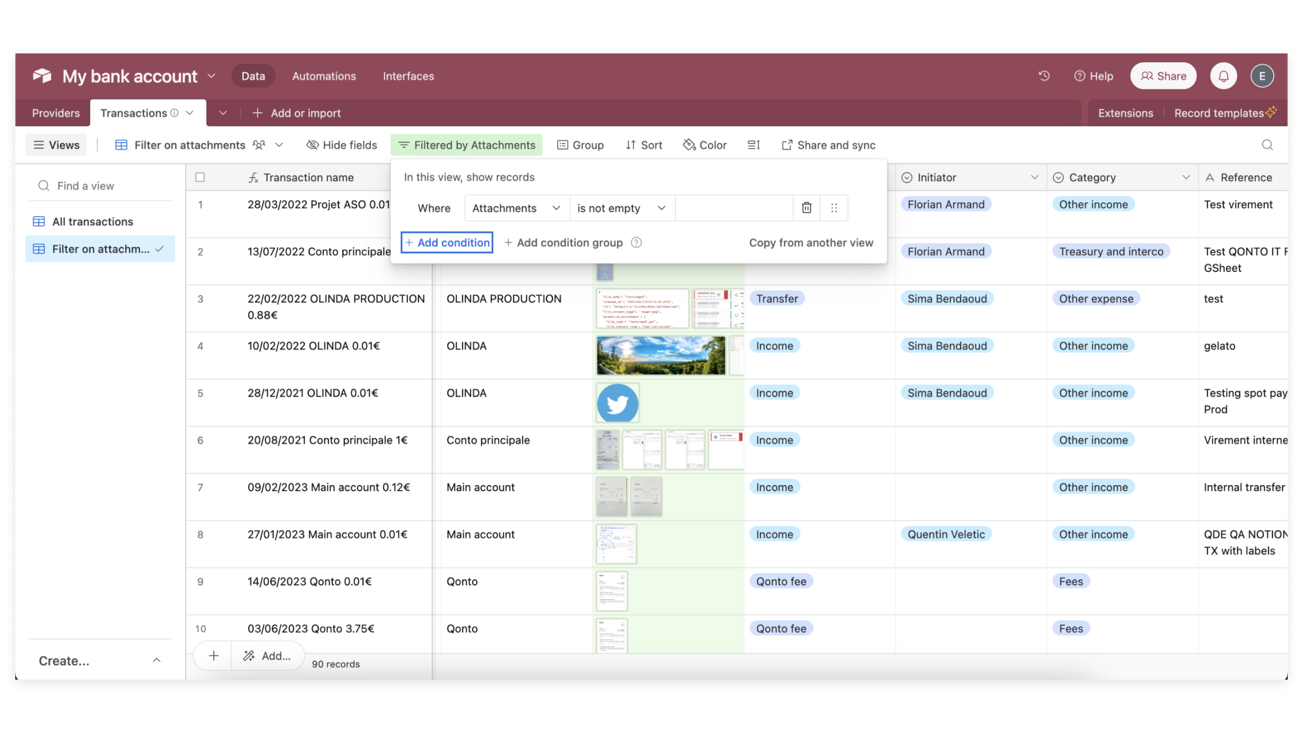Click the notification bell icon

pos(1224,75)
